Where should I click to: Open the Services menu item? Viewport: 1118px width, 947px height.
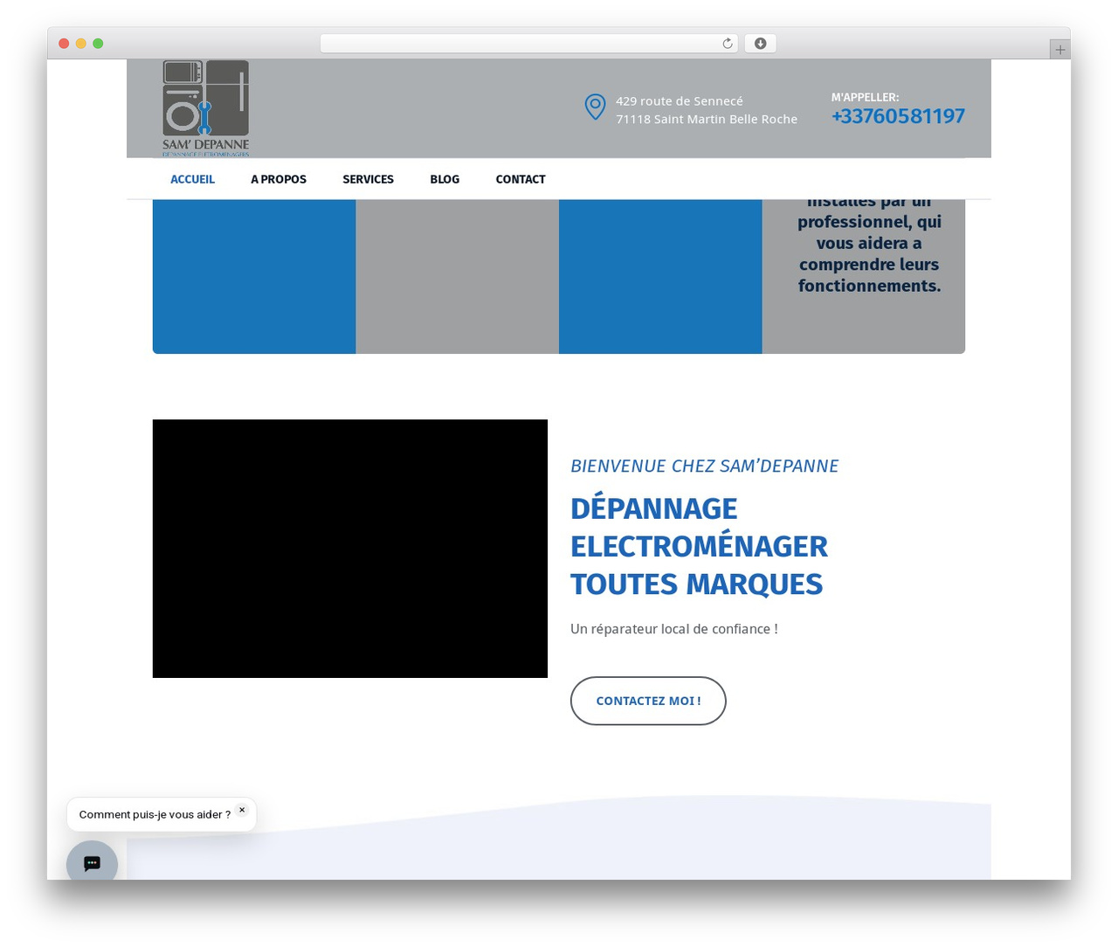pyautogui.click(x=368, y=179)
